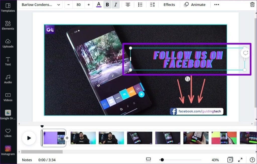Open the Uploads panel

pos(8,43)
